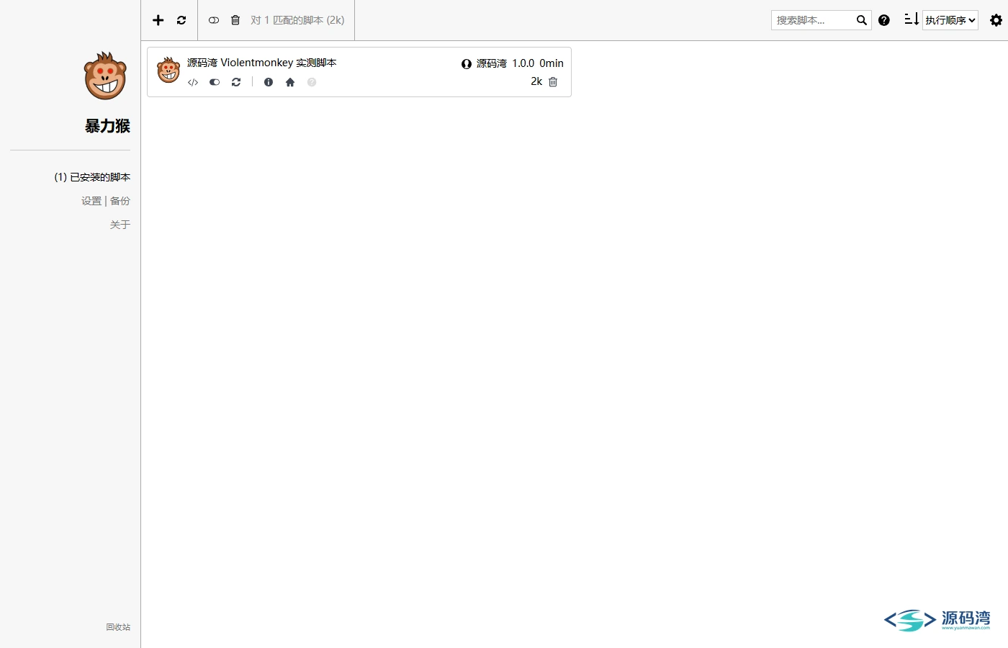
Task: Open the 执行顺序 sort order dropdown
Action: (950, 20)
